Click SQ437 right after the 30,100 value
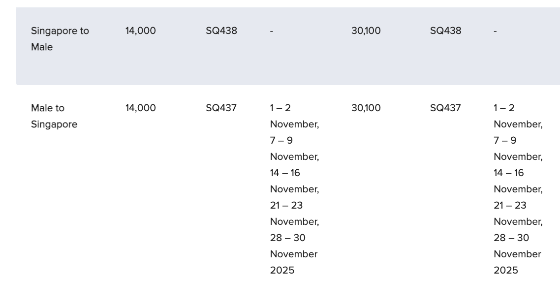Screen dimensions: 560x308 coord(445,108)
